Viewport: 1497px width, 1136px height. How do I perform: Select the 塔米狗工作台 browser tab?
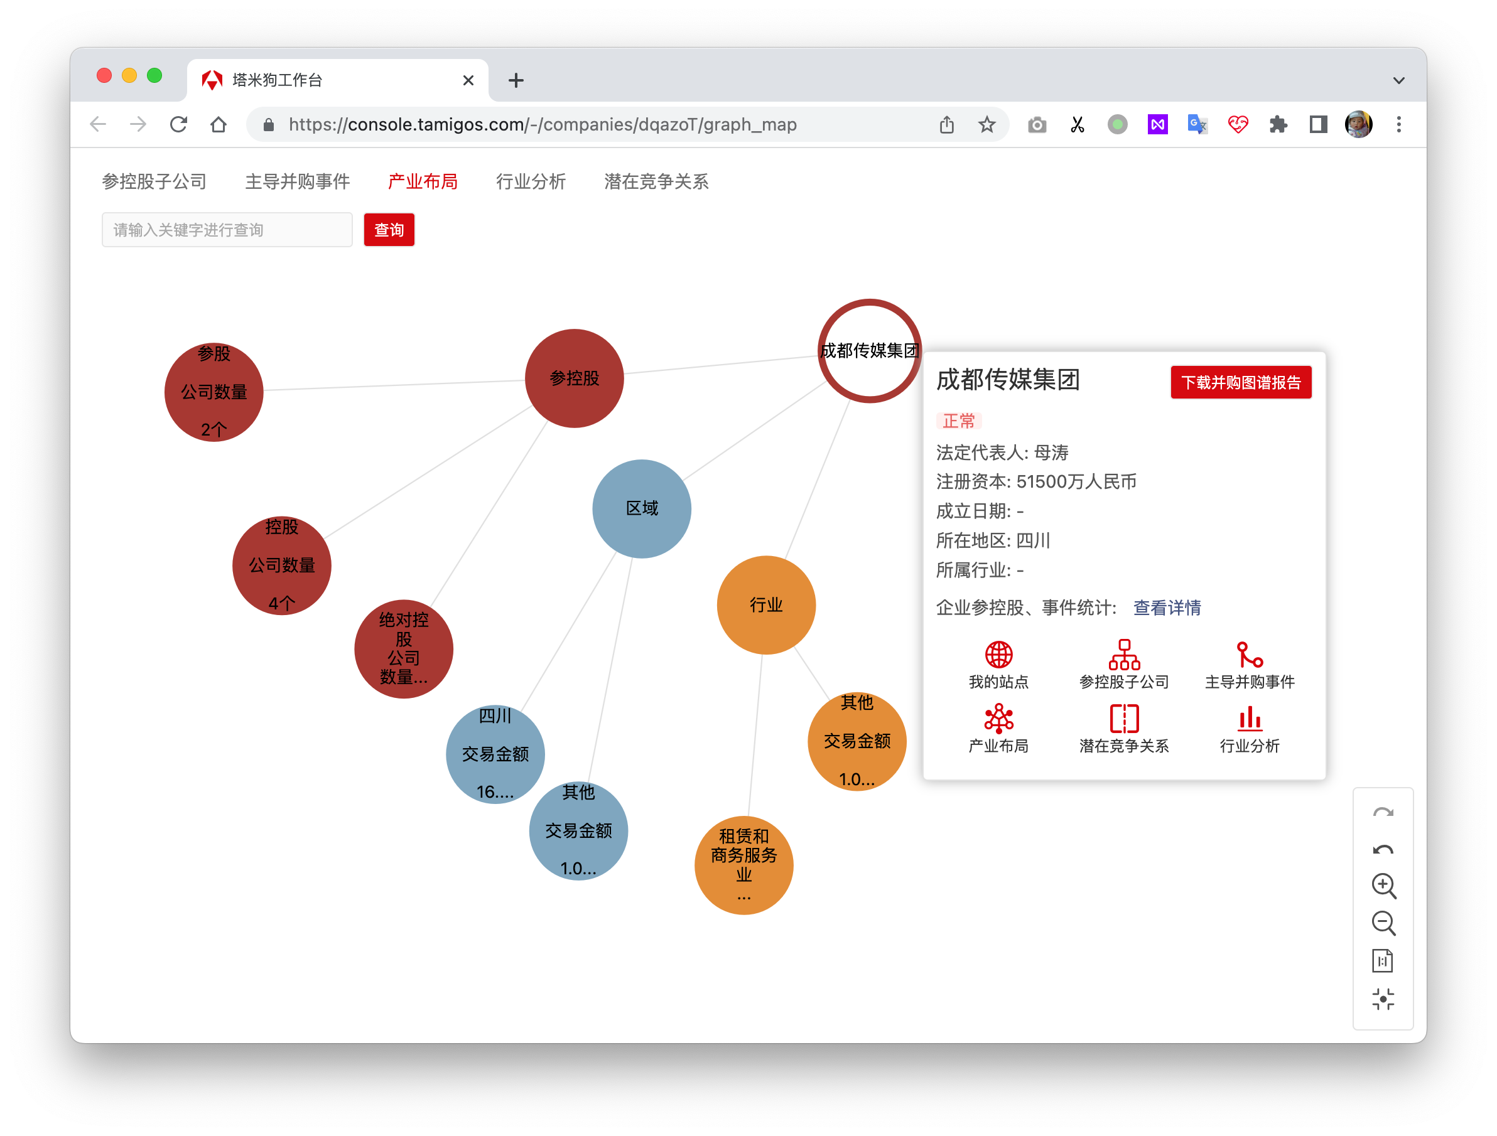click(337, 80)
